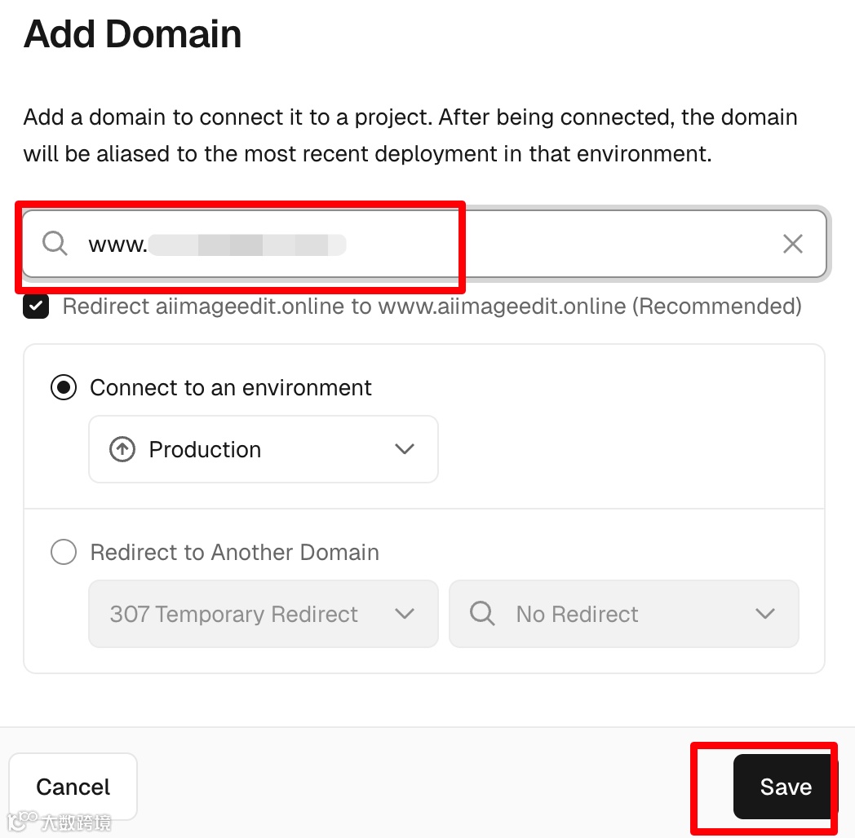The image size is (855, 838).
Task: Click the magnifier icon in domain field
Action: point(55,244)
